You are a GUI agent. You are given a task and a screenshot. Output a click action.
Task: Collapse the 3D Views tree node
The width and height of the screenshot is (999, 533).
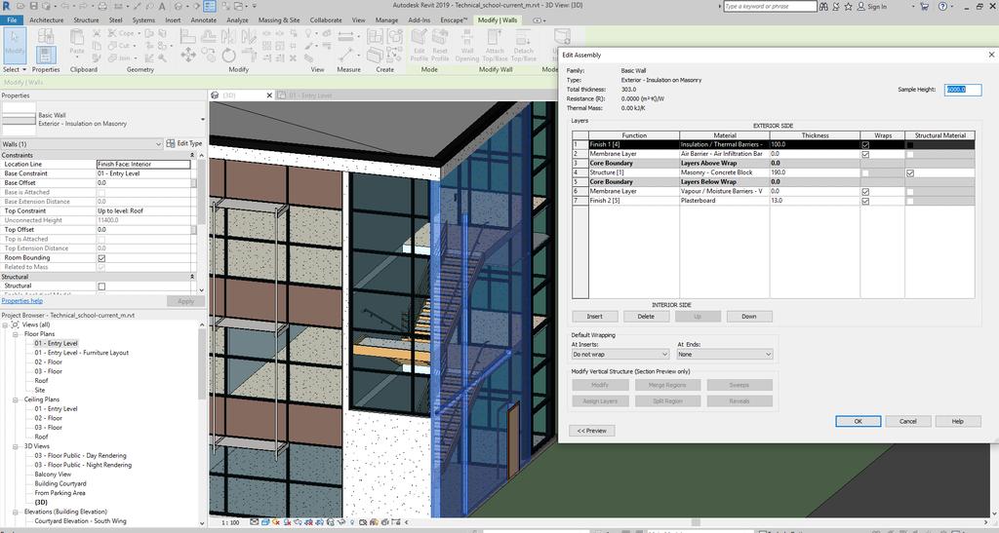[x=16, y=446]
